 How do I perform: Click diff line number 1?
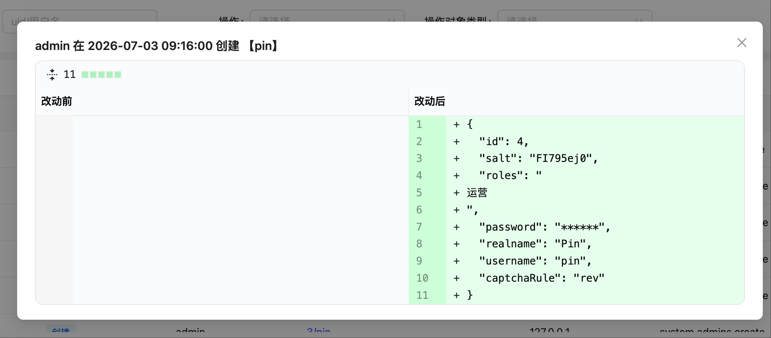pos(419,124)
